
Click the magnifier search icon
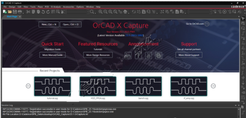(x=92, y=11)
